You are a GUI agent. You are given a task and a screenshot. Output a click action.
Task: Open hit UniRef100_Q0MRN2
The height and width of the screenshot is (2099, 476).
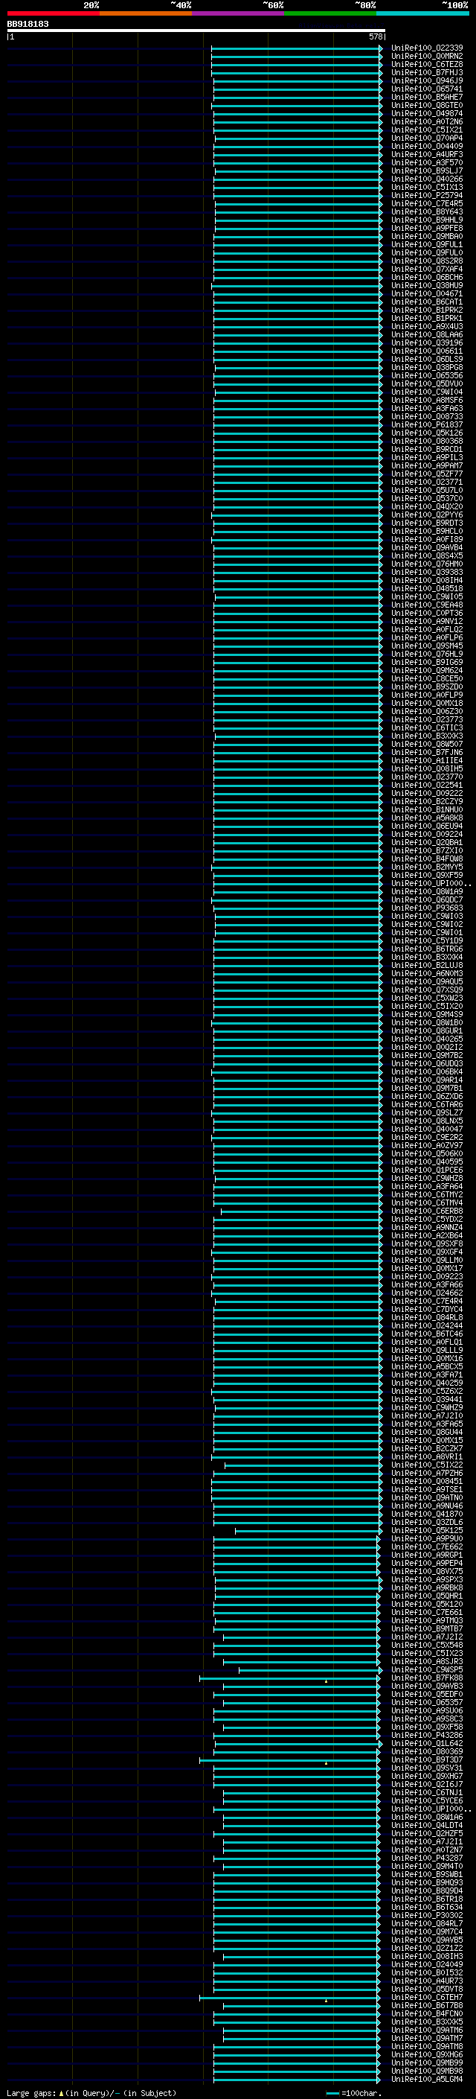click(x=426, y=57)
